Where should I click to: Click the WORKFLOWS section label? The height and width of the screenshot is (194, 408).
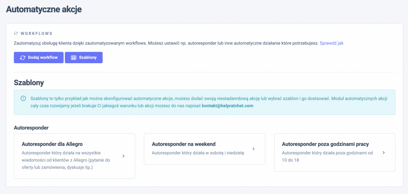coord(36,33)
